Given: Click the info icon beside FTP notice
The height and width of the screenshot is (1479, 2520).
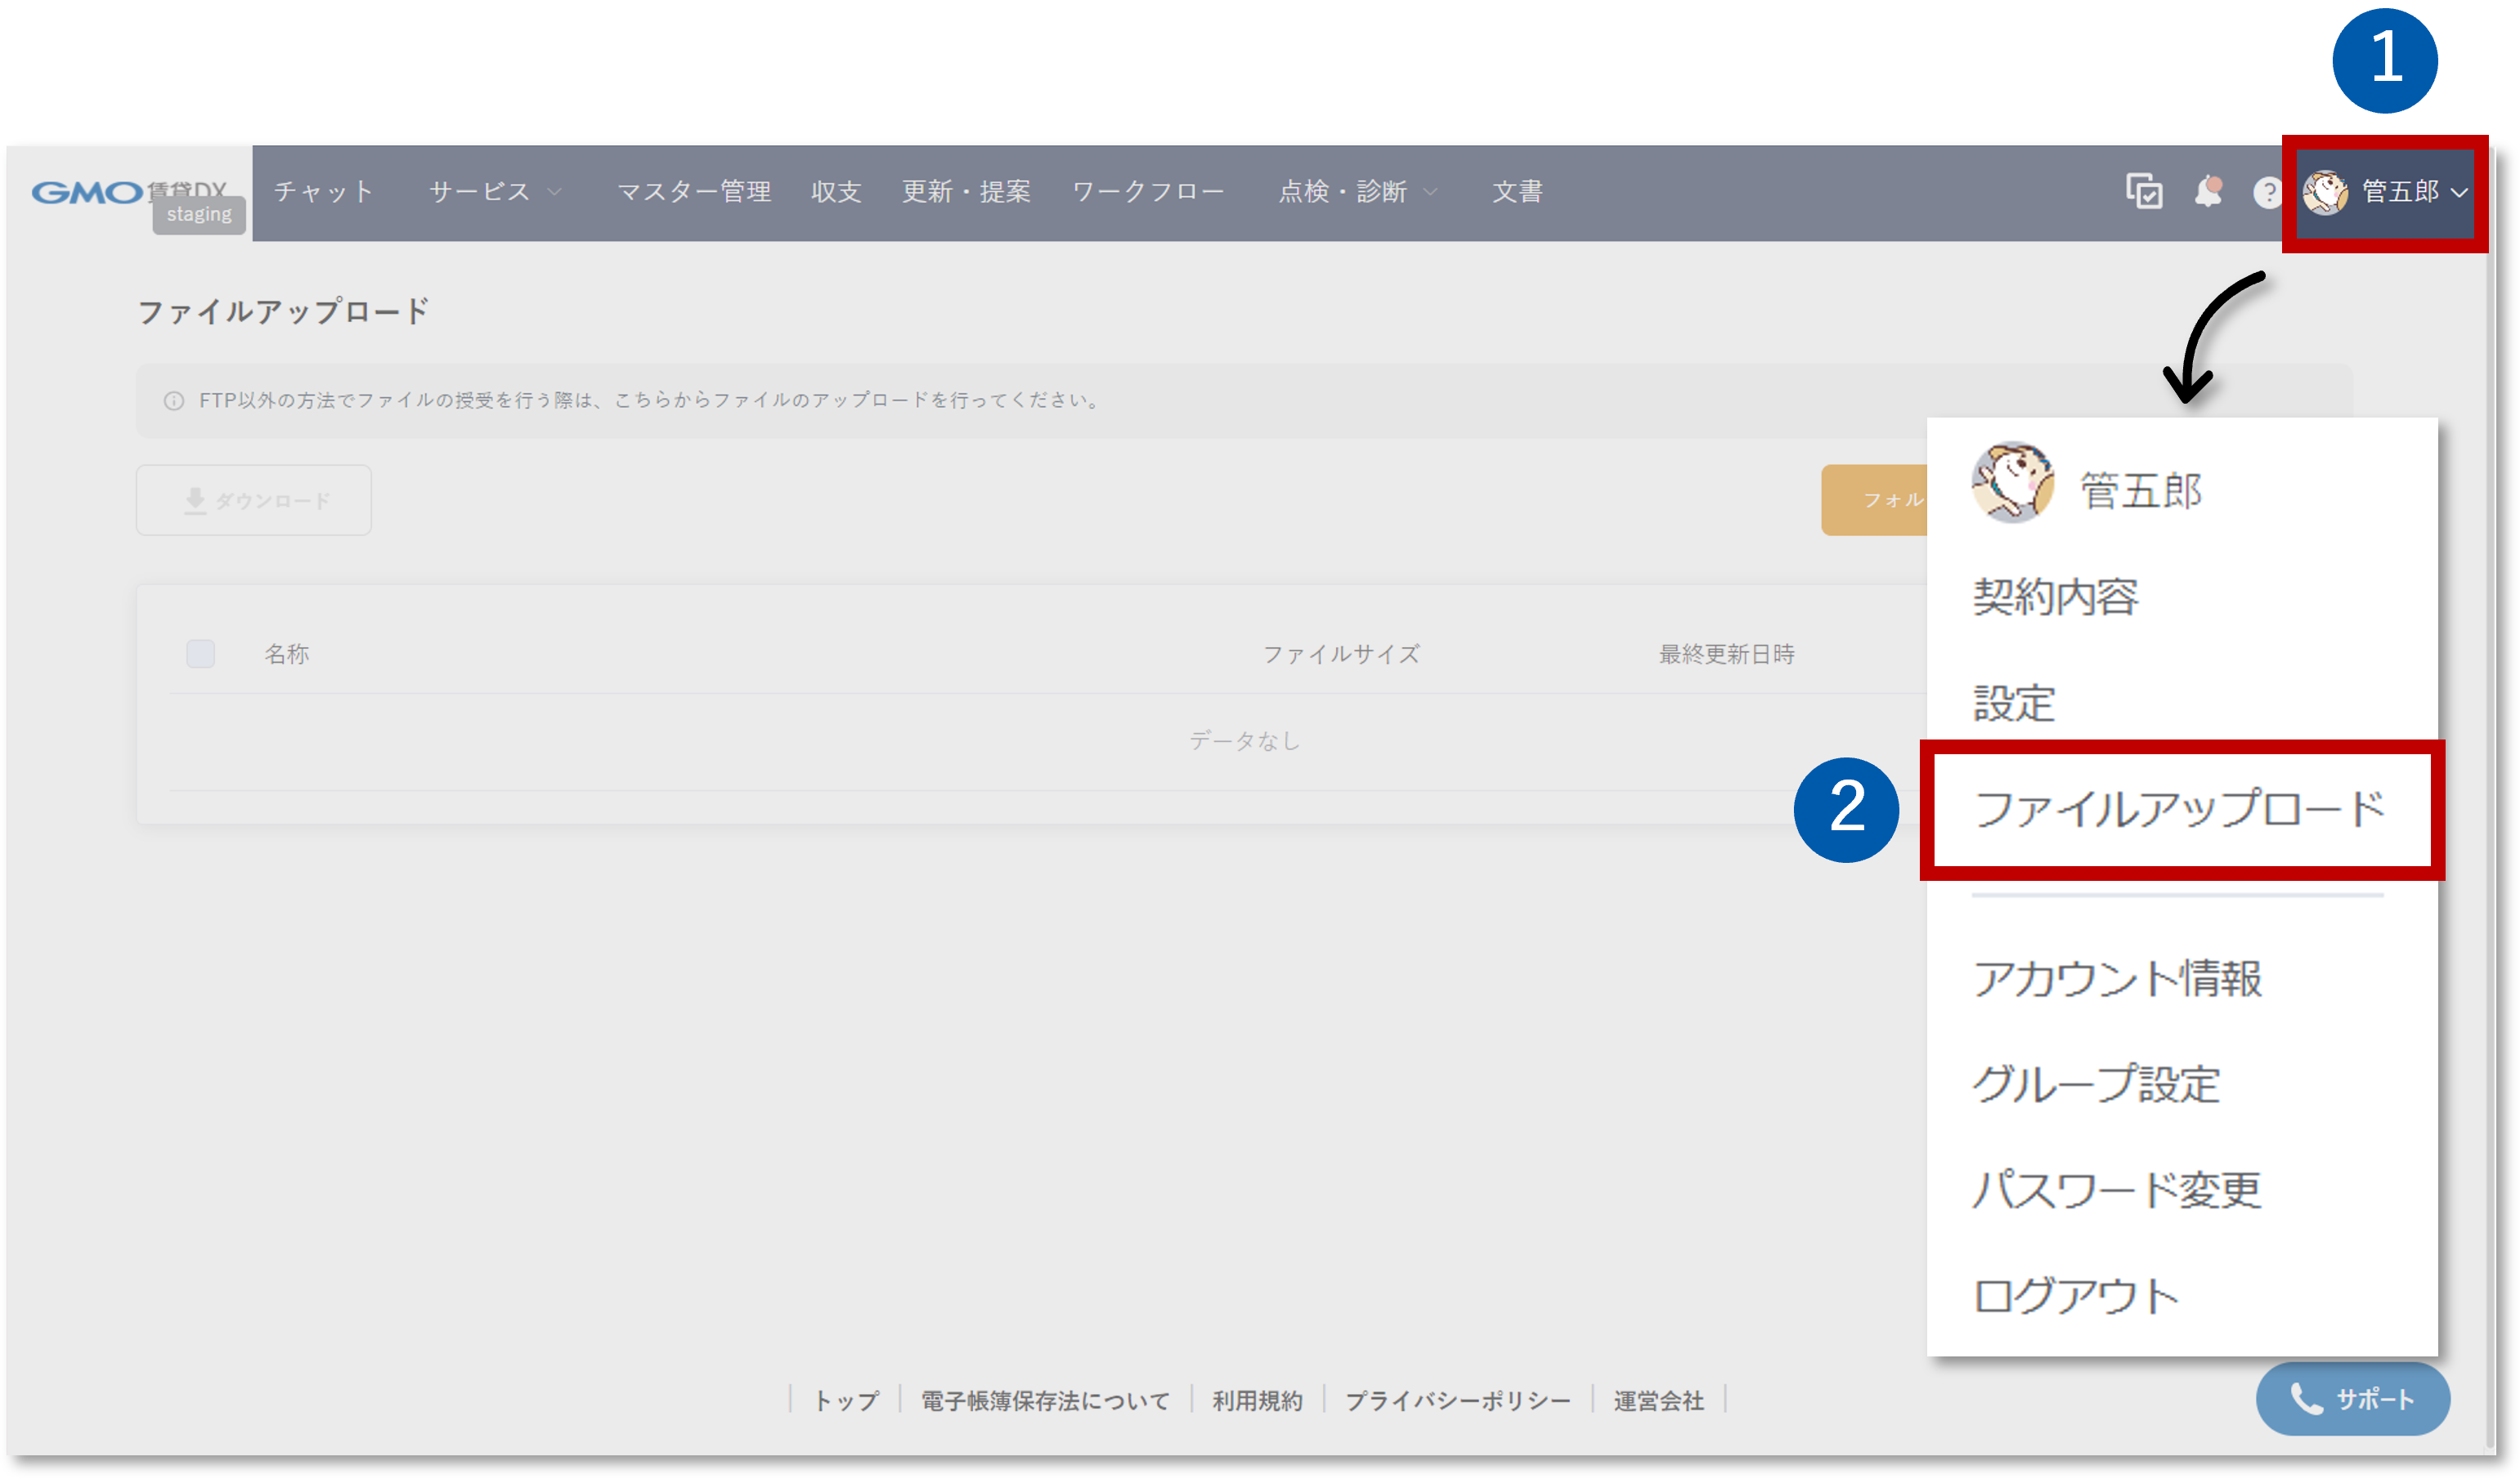Looking at the screenshot, I should (x=174, y=400).
